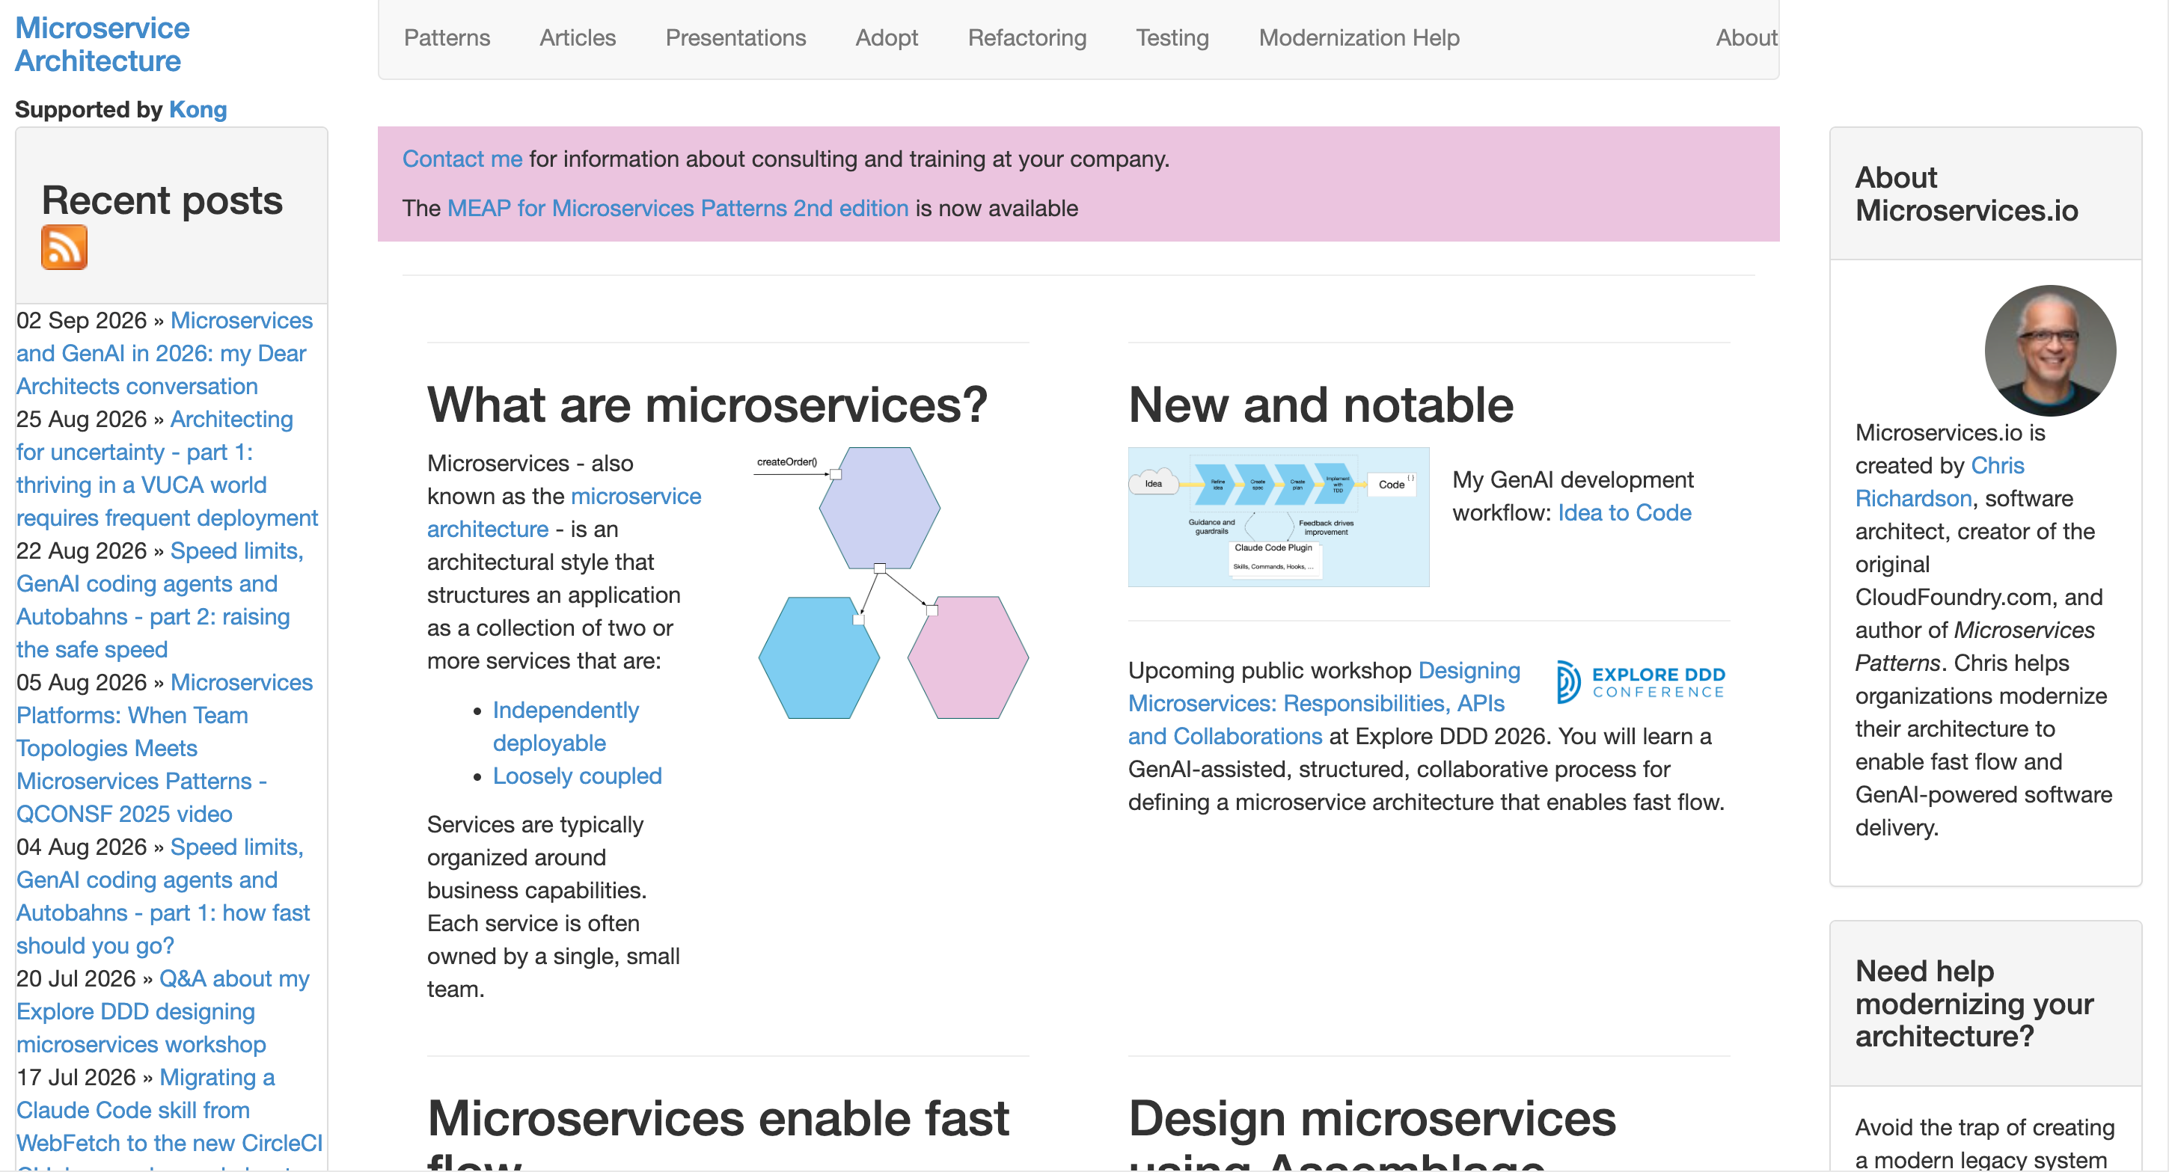
Task: Click the '02 Sep 2026' date text
Action: (x=82, y=320)
